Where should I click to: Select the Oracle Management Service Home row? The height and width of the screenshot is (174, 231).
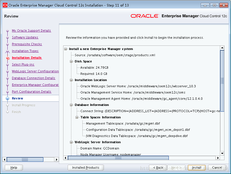coord(133,92)
